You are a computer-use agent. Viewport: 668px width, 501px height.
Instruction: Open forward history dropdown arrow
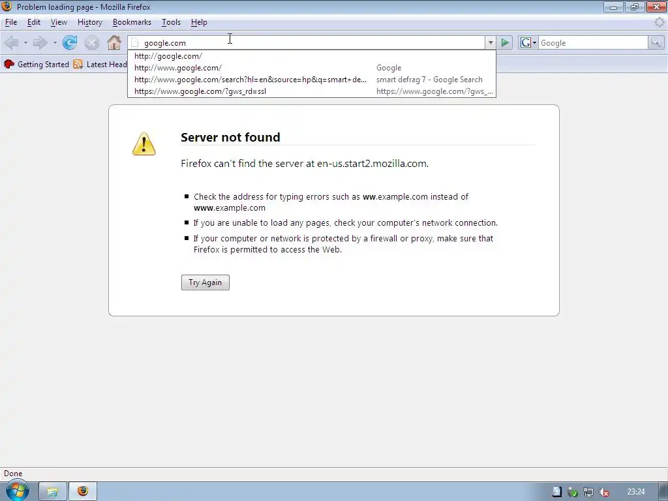click(55, 42)
